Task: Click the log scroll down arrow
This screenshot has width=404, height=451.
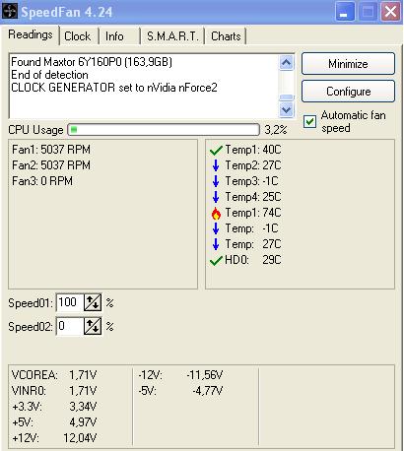Action: pos(286,109)
